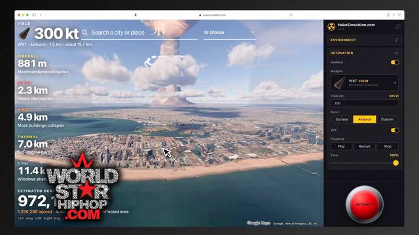The image size is (419, 235).
Task: Click the browser sidebar toggle icon
Action: pos(34,15)
